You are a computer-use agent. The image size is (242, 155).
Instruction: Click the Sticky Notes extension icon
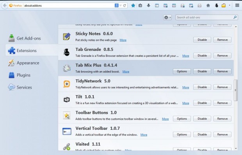(x=67, y=37)
